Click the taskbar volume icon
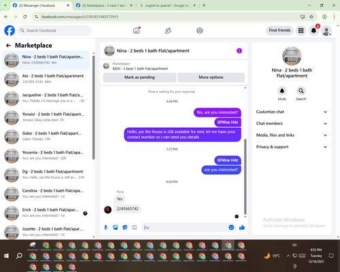This screenshot has height=272, width=340. (294, 245)
